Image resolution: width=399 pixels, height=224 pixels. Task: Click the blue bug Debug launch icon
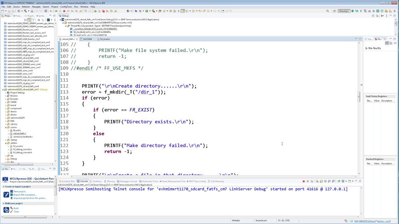click(136, 11)
